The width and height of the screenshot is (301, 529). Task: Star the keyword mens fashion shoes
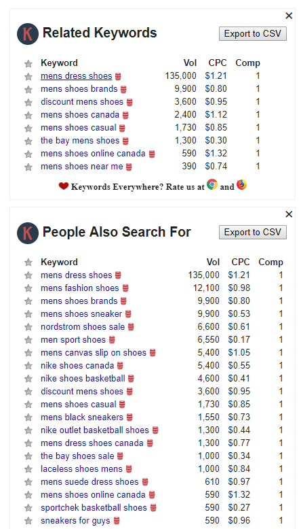(28, 288)
